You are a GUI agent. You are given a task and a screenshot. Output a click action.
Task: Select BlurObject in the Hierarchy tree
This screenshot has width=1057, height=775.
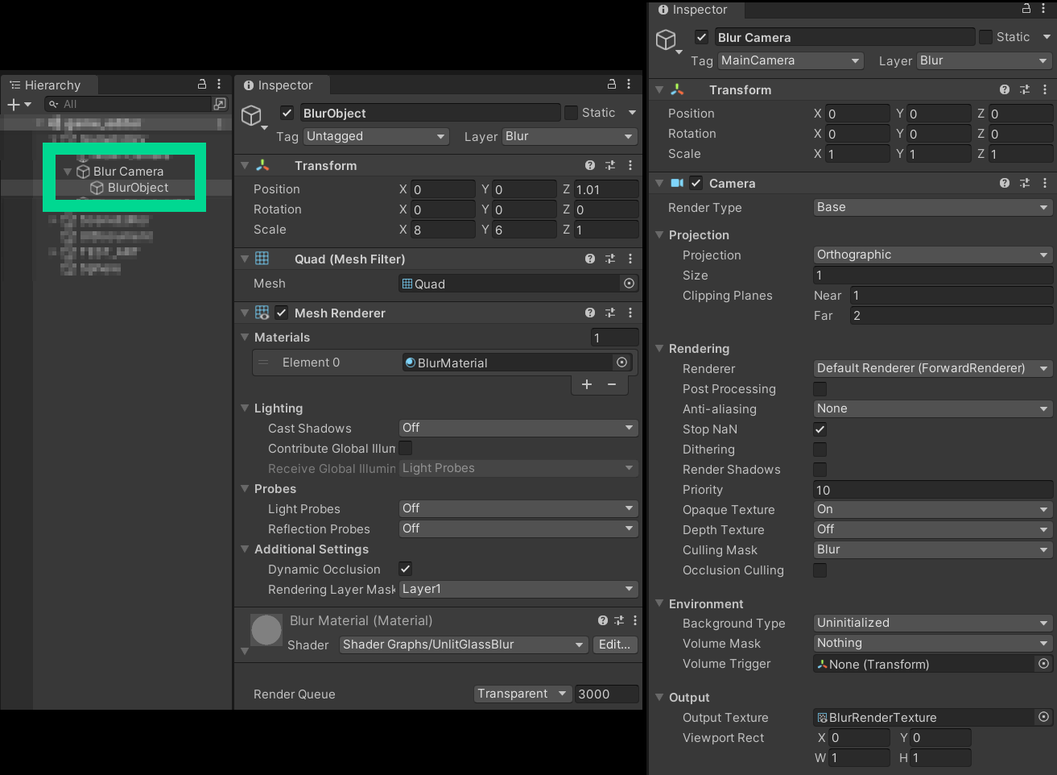[x=138, y=188]
